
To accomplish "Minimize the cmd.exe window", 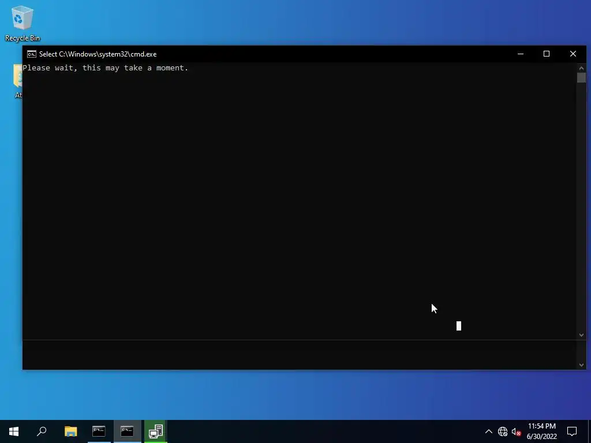I will [521, 54].
